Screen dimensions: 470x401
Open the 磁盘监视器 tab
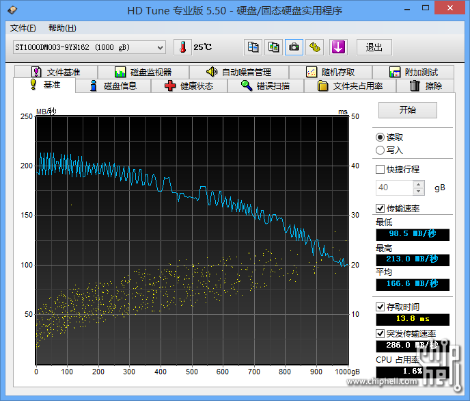(x=143, y=72)
